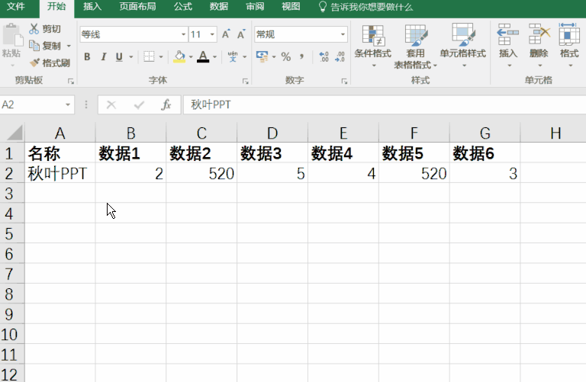Screen dimensions: 586x382
Task: Decrease font size with smaller A icon
Action: click(x=241, y=34)
